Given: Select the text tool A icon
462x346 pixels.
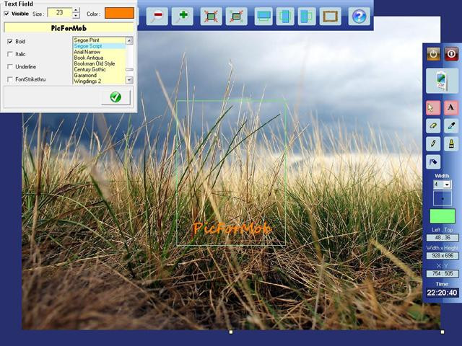Looking at the screenshot, I should click(451, 107).
